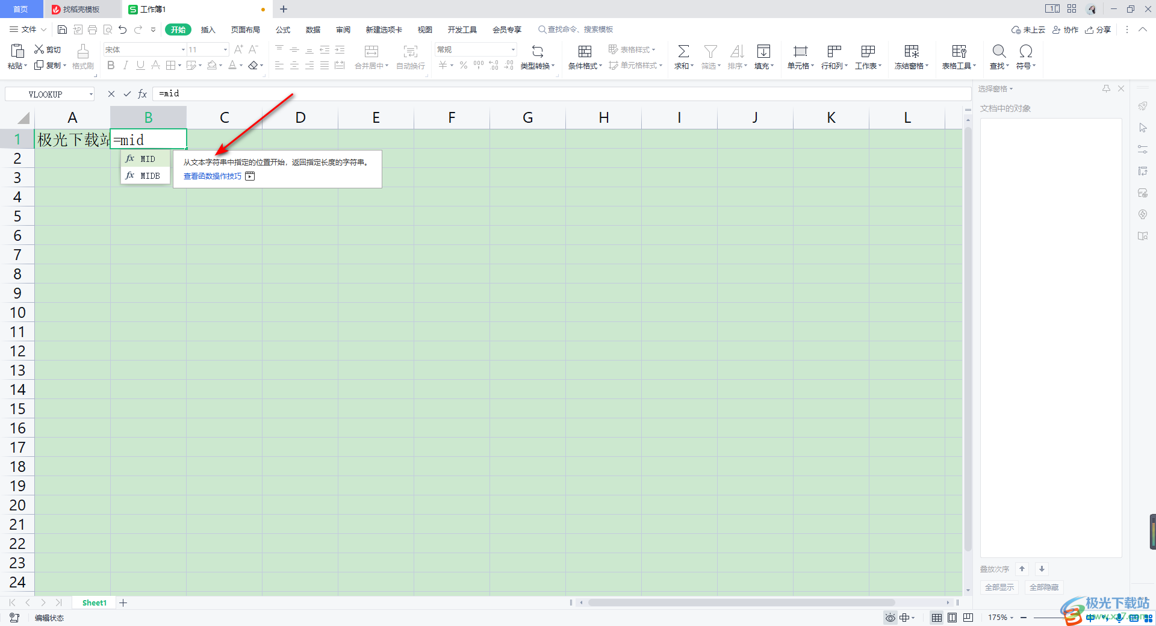The height and width of the screenshot is (626, 1156).
Task: Switch to the 找稻壳模板 document tab
Action: [82, 9]
